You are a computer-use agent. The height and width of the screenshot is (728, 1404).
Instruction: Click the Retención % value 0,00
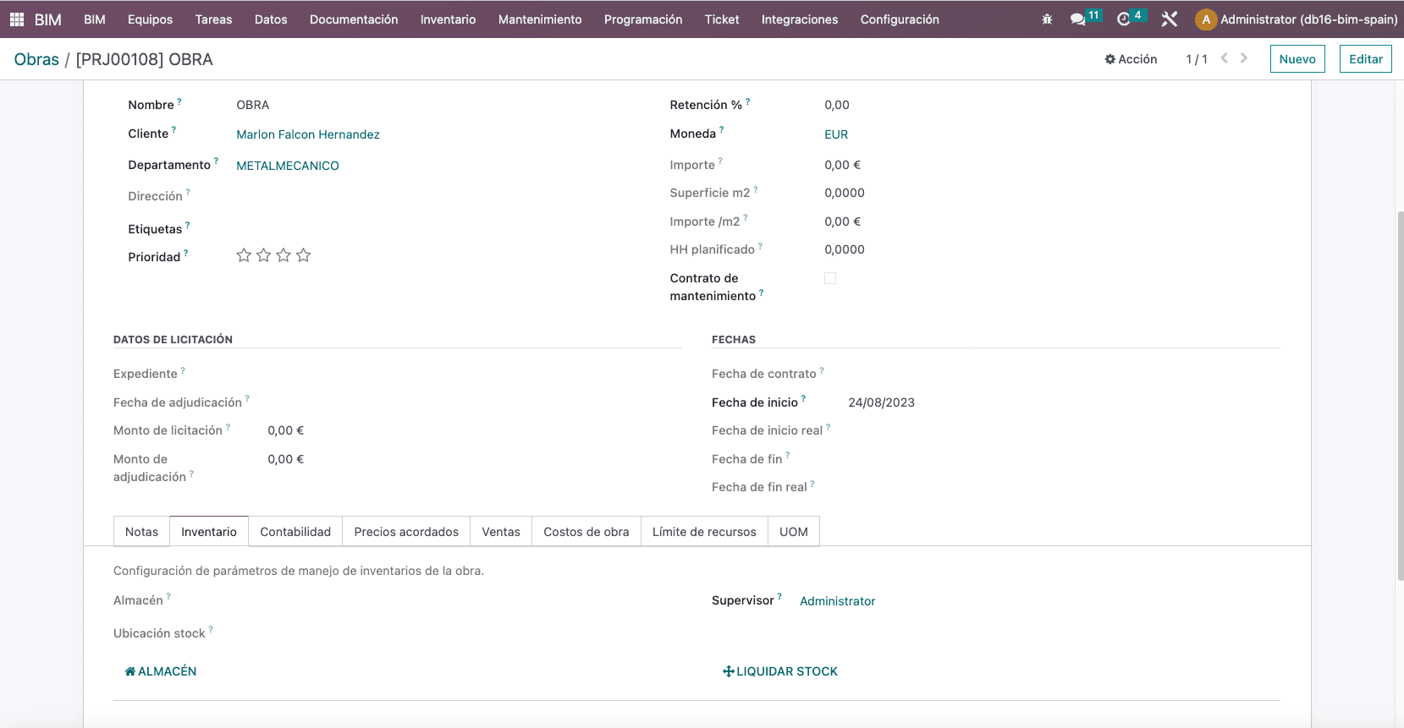[x=837, y=105]
